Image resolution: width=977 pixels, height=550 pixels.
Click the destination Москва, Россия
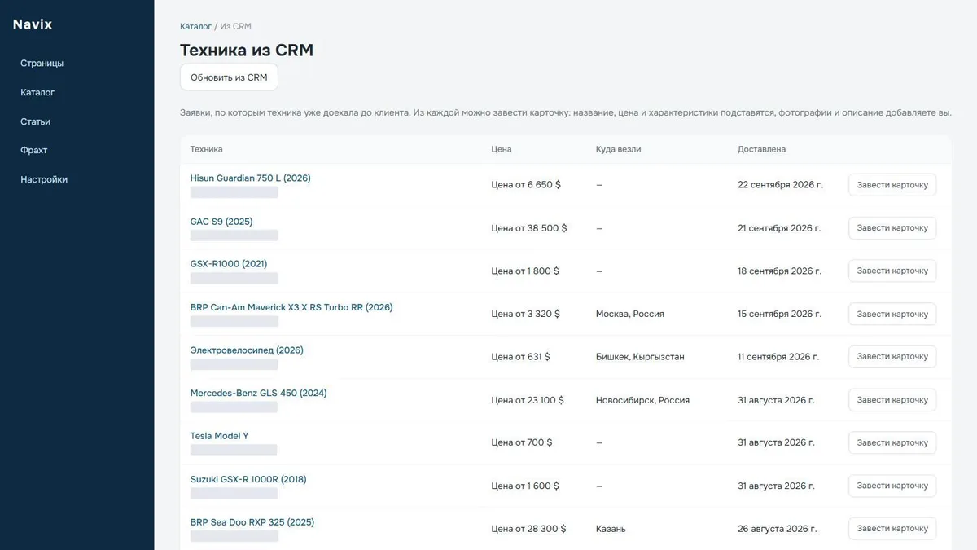click(629, 314)
